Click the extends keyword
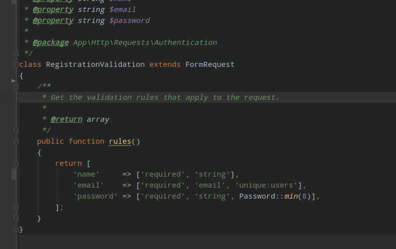Screen dimensions: 396x249 click(165, 64)
